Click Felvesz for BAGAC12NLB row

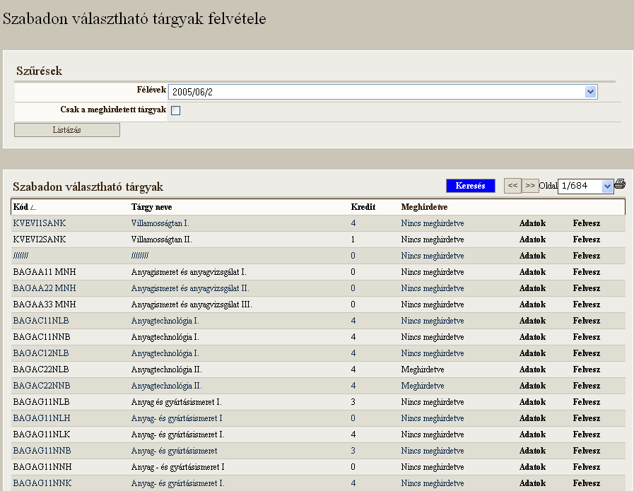586,353
